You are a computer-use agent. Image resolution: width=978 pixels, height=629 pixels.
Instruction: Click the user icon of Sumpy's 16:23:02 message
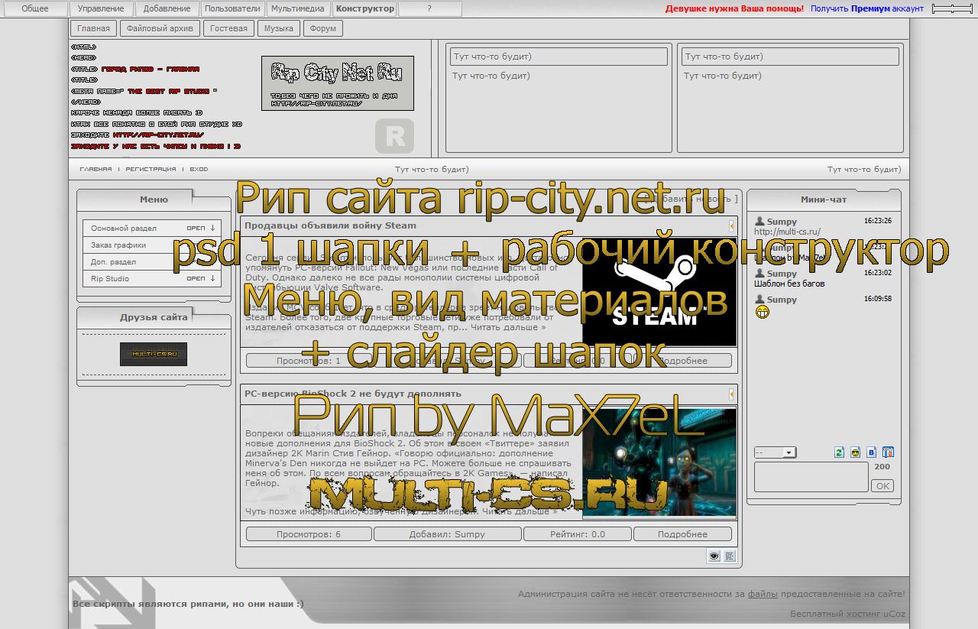759,273
